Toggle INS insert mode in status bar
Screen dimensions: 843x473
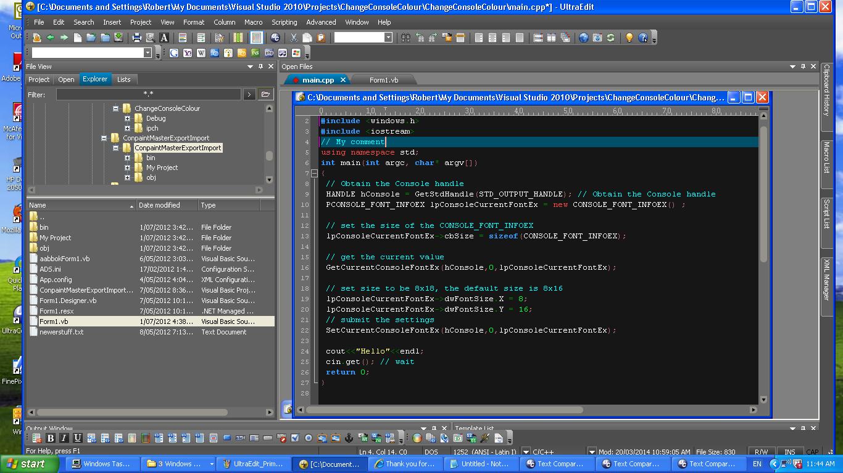789,451
